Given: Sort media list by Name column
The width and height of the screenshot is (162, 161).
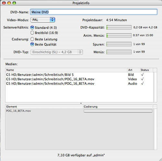Looking at the screenshot, I should [x=66, y=70].
